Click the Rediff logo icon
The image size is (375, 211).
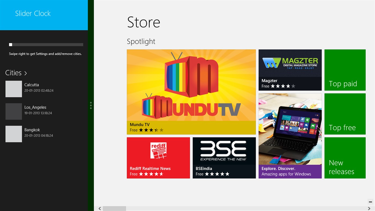pos(158,150)
